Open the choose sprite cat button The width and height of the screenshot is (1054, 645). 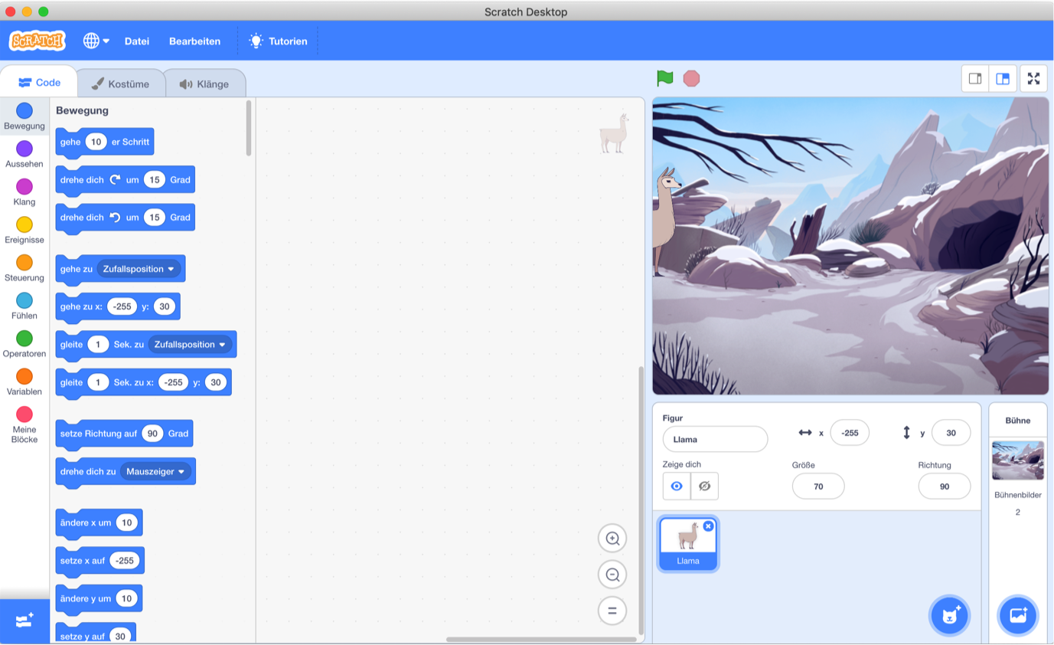click(949, 615)
